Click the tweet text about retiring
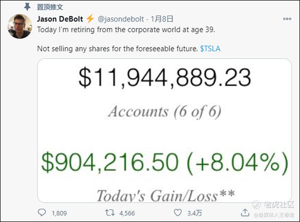Viewport: 300px width, 222px height. pyautogui.click(x=126, y=30)
